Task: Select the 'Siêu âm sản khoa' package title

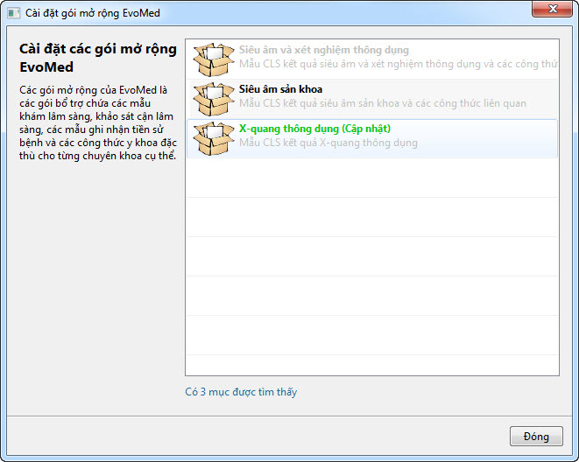Action: 280,89
